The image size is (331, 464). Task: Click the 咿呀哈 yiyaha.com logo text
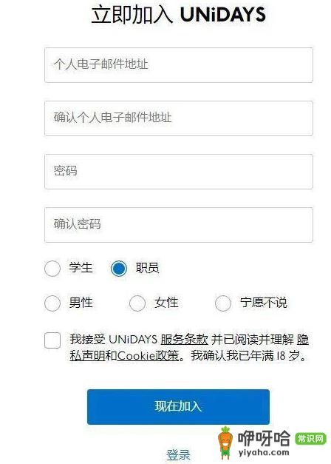coord(264,443)
